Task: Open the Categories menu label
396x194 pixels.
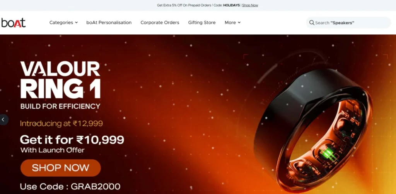Action: [x=61, y=23]
